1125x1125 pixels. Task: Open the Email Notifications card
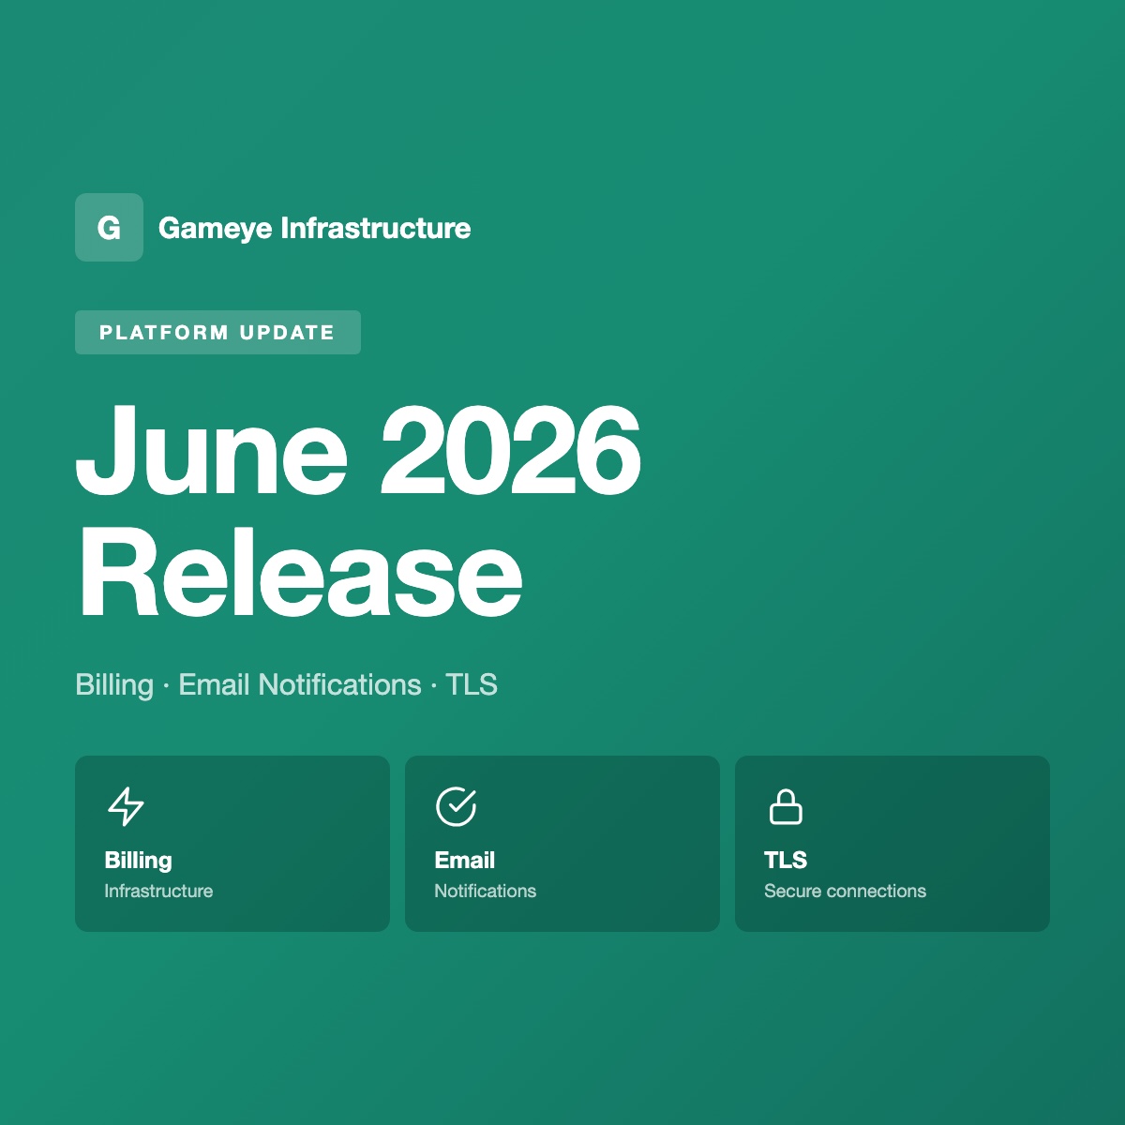[562, 844]
